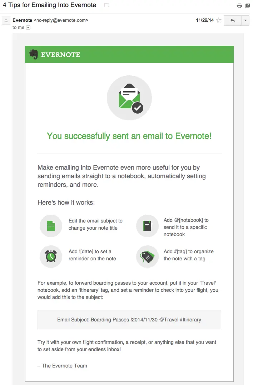Viewport: 253px width, 385px height.
Task: Click the sender name 'Evernote'
Action: coord(23,20)
